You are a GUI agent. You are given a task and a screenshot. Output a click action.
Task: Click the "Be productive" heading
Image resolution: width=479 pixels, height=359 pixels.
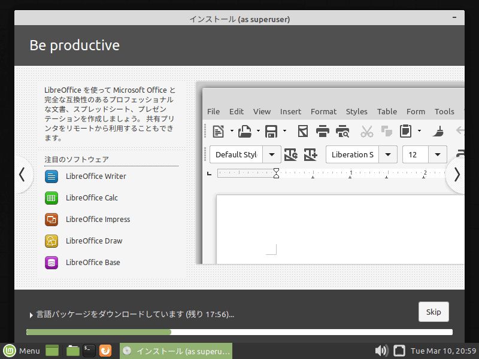tap(74, 45)
